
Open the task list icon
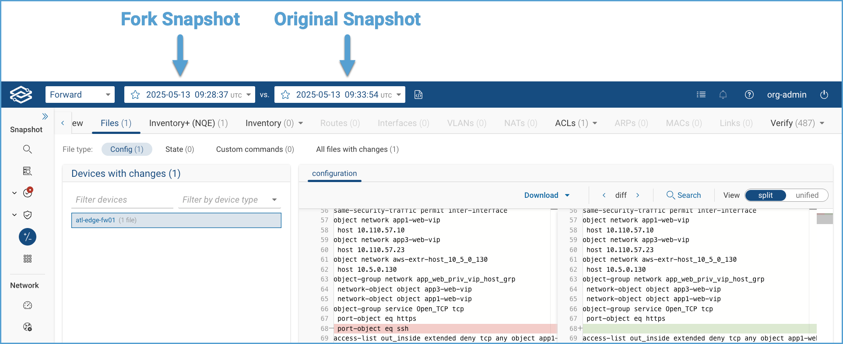[x=701, y=95]
